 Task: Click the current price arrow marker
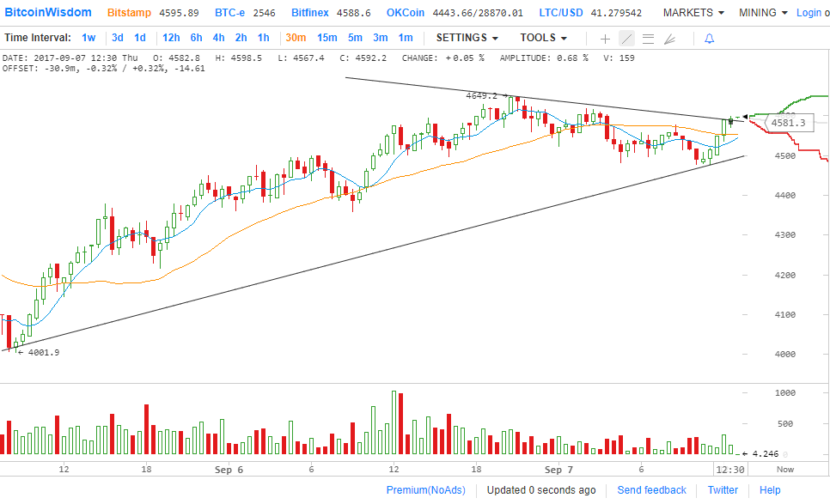tap(746, 116)
